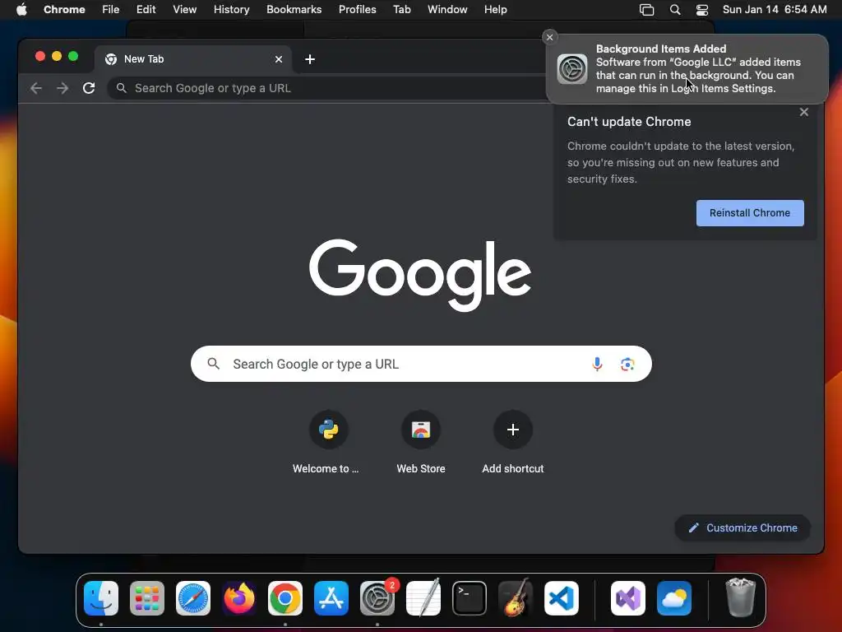Open the Profiles menu
The image size is (842, 632).
tap(357, 10)
